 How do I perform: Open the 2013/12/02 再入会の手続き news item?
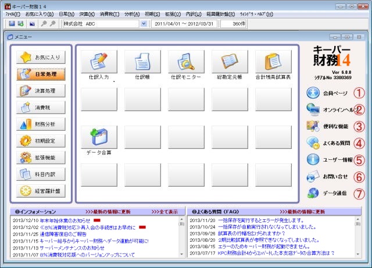87,227
